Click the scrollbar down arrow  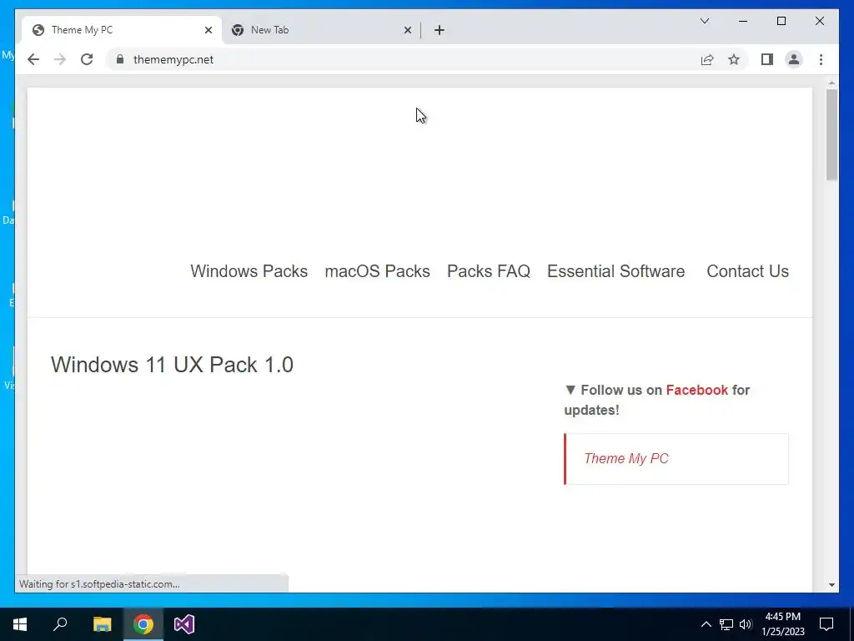pyautogui.click(x=831, y=585)
